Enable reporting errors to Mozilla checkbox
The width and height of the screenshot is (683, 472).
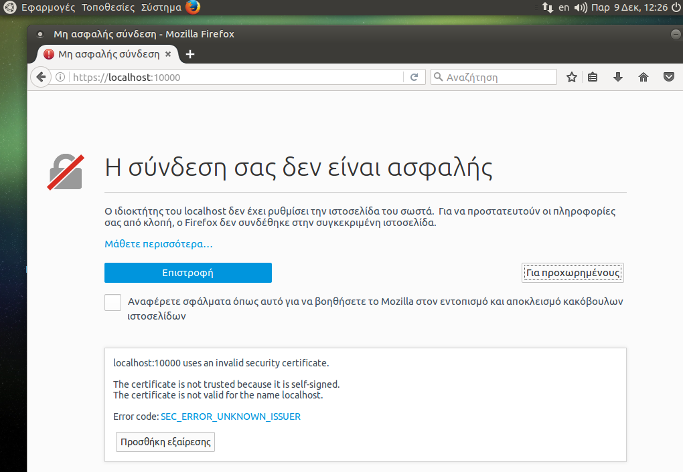(112, 302)
